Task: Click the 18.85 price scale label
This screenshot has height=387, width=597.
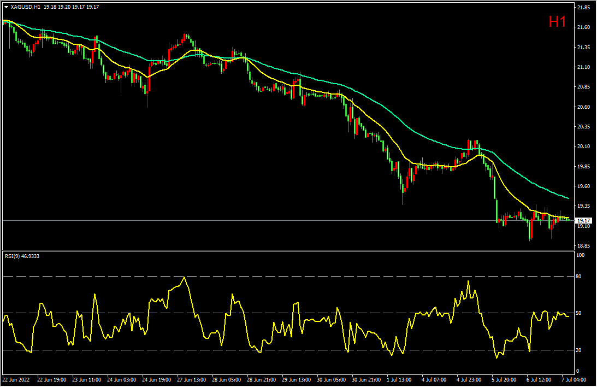Action: [583, 245]
